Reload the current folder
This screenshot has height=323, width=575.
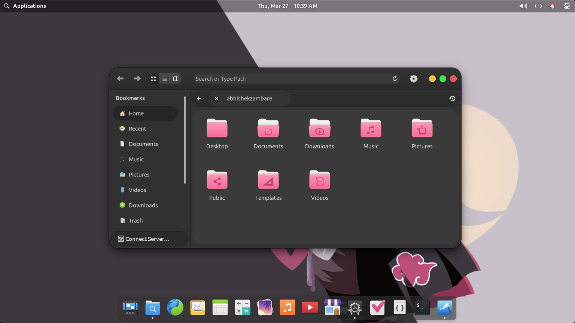395,79
